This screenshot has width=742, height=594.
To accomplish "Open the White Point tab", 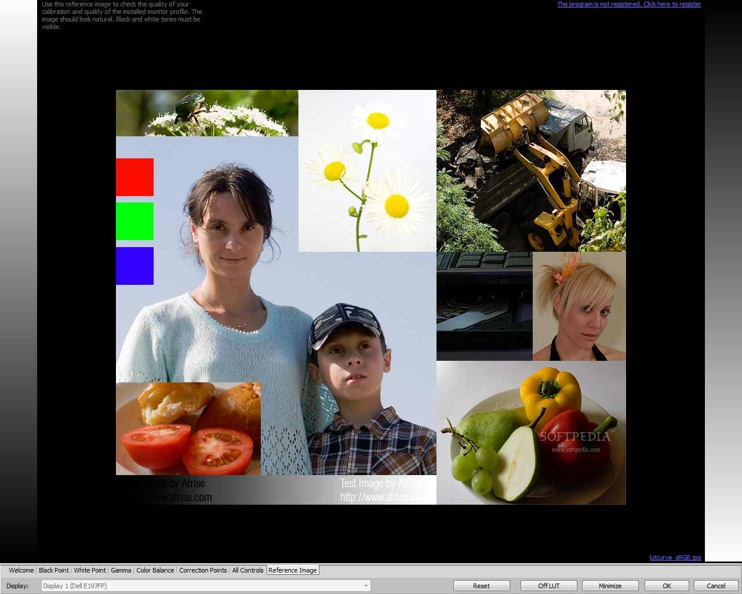I will pyautogui.click(x=90, y=570).
